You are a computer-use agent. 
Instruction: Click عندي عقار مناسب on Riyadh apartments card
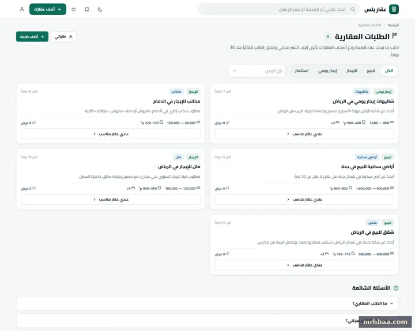click(304, 265)
